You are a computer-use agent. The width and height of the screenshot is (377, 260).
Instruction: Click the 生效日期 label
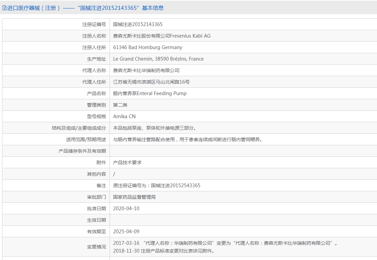[x=96, y=220]
